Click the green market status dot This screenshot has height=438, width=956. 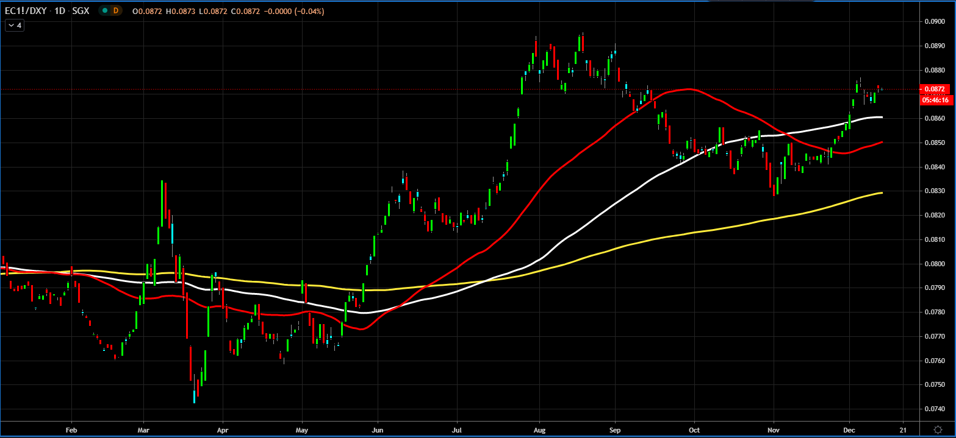[x=106, y=11]
